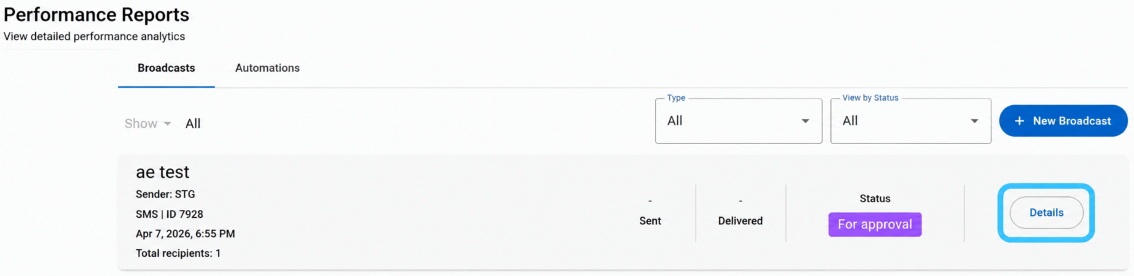Screen dimensions: 1134x276
Task: Select the Broadcasts tab
Action: [x=166, y=68]
